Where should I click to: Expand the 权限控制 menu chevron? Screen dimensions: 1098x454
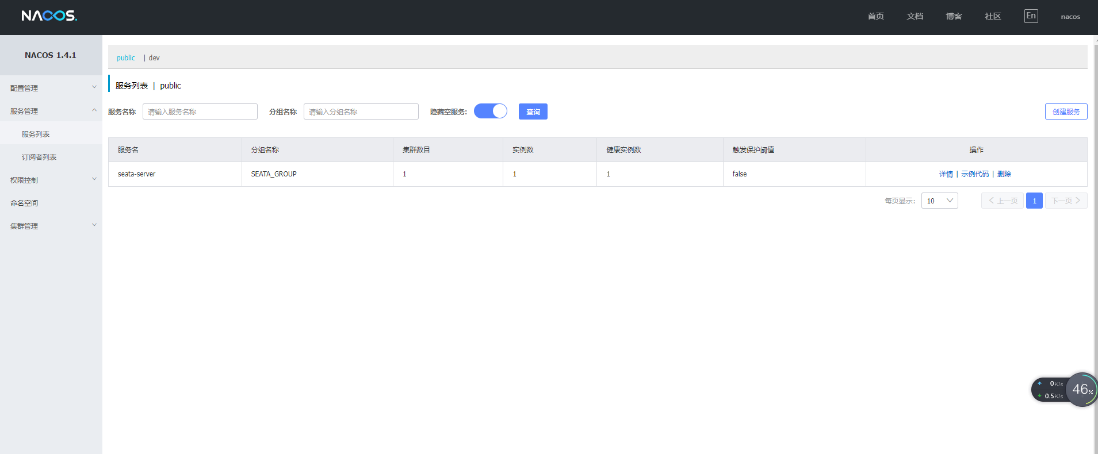pyautogui.click(x=94, y=179)
